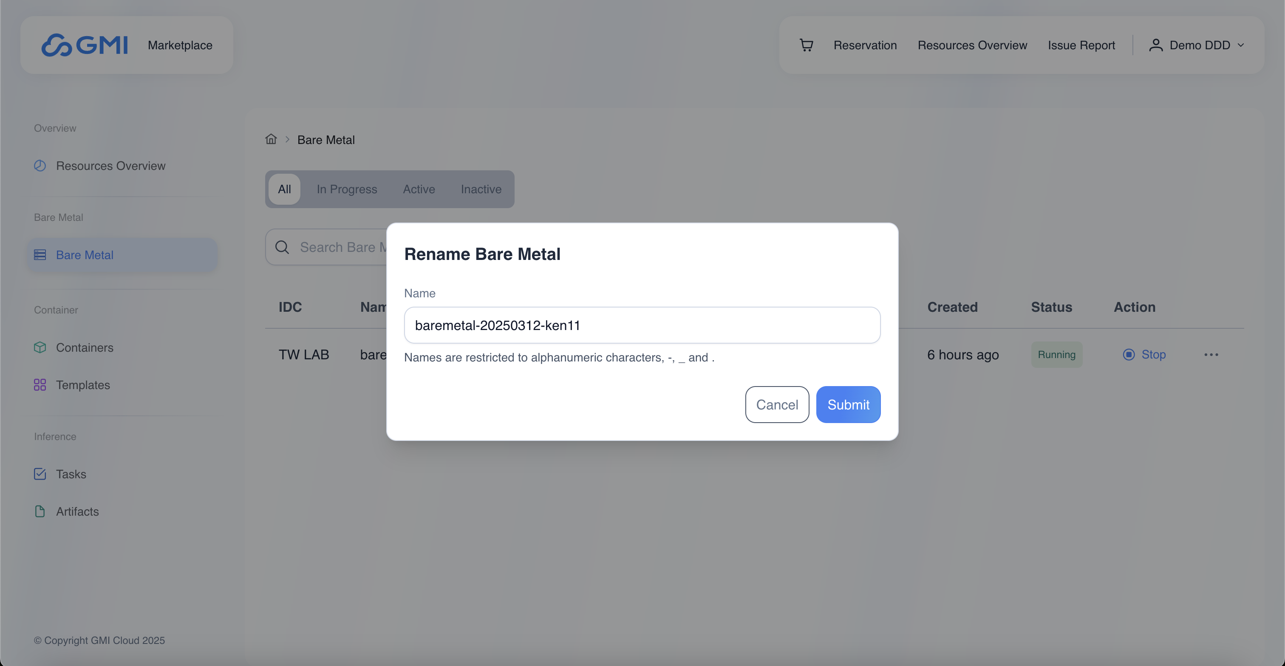
Task: Click the Created column header
Action: (952, 307)
